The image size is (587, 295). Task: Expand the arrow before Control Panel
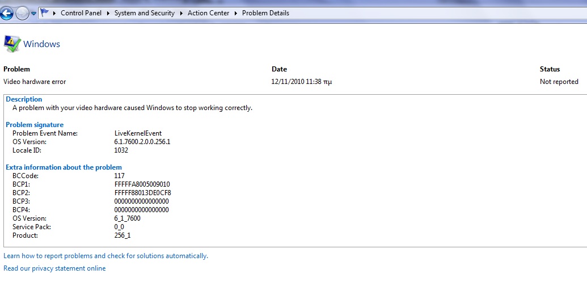(x=54, y=13)
